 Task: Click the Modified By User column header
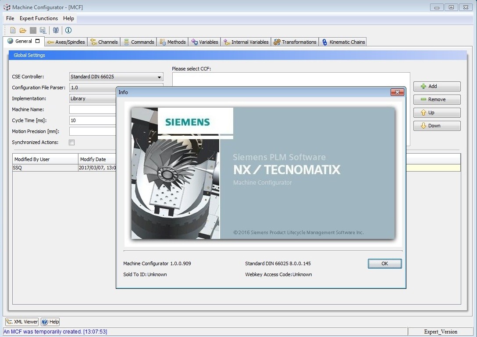point(45,159)
